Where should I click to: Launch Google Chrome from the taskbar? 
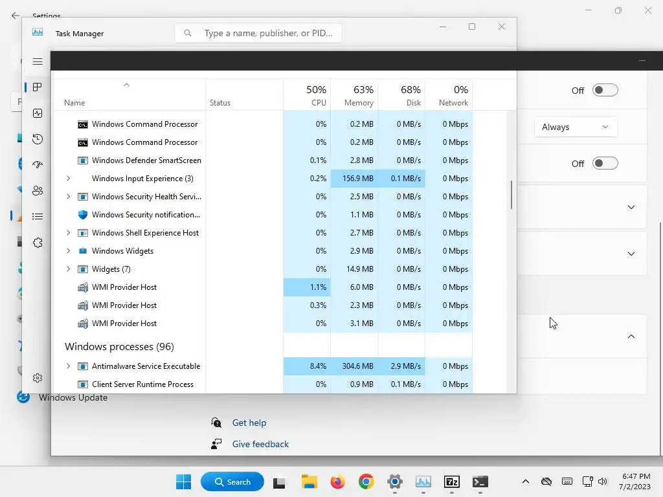366,481
